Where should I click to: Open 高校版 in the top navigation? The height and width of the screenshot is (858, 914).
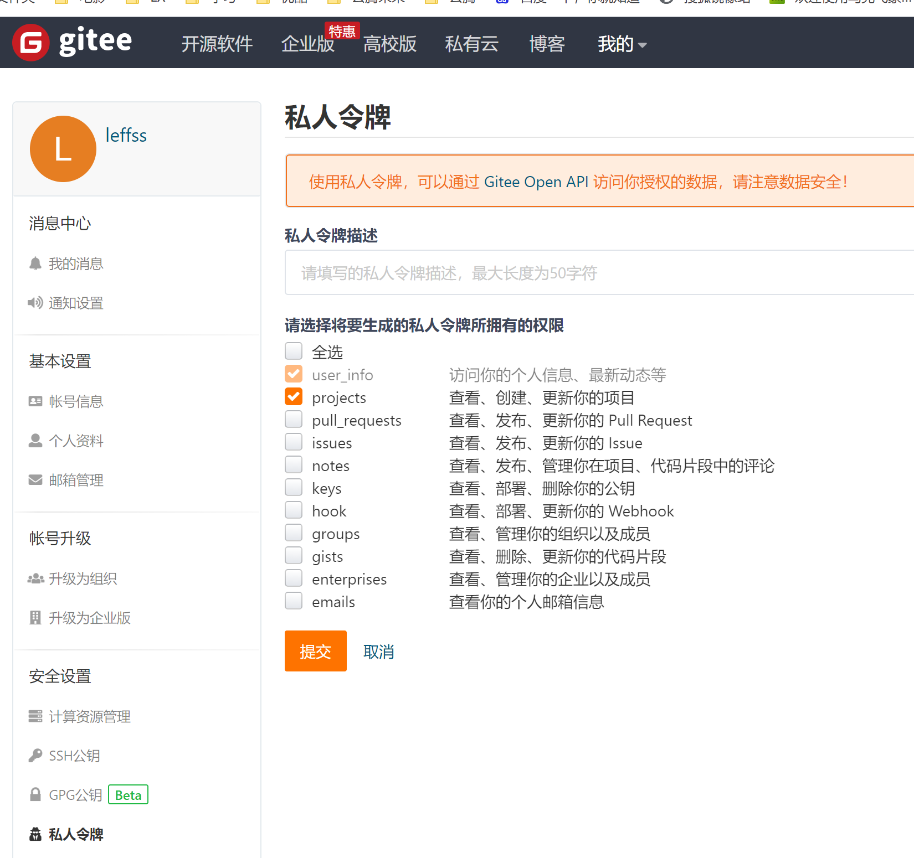pos(390,44)
